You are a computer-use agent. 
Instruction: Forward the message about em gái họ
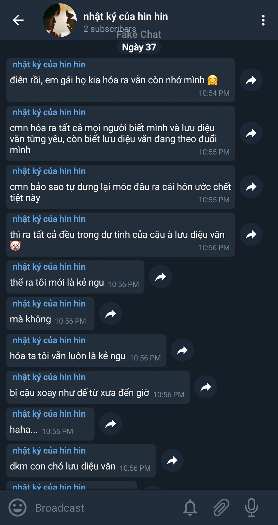click(251, 80)
